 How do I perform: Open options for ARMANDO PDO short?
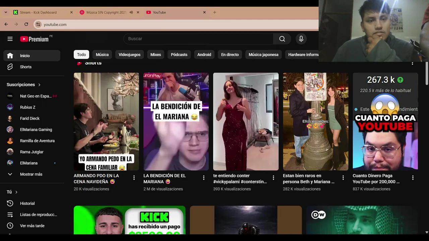pyautogui.click(x=134, y=178)
